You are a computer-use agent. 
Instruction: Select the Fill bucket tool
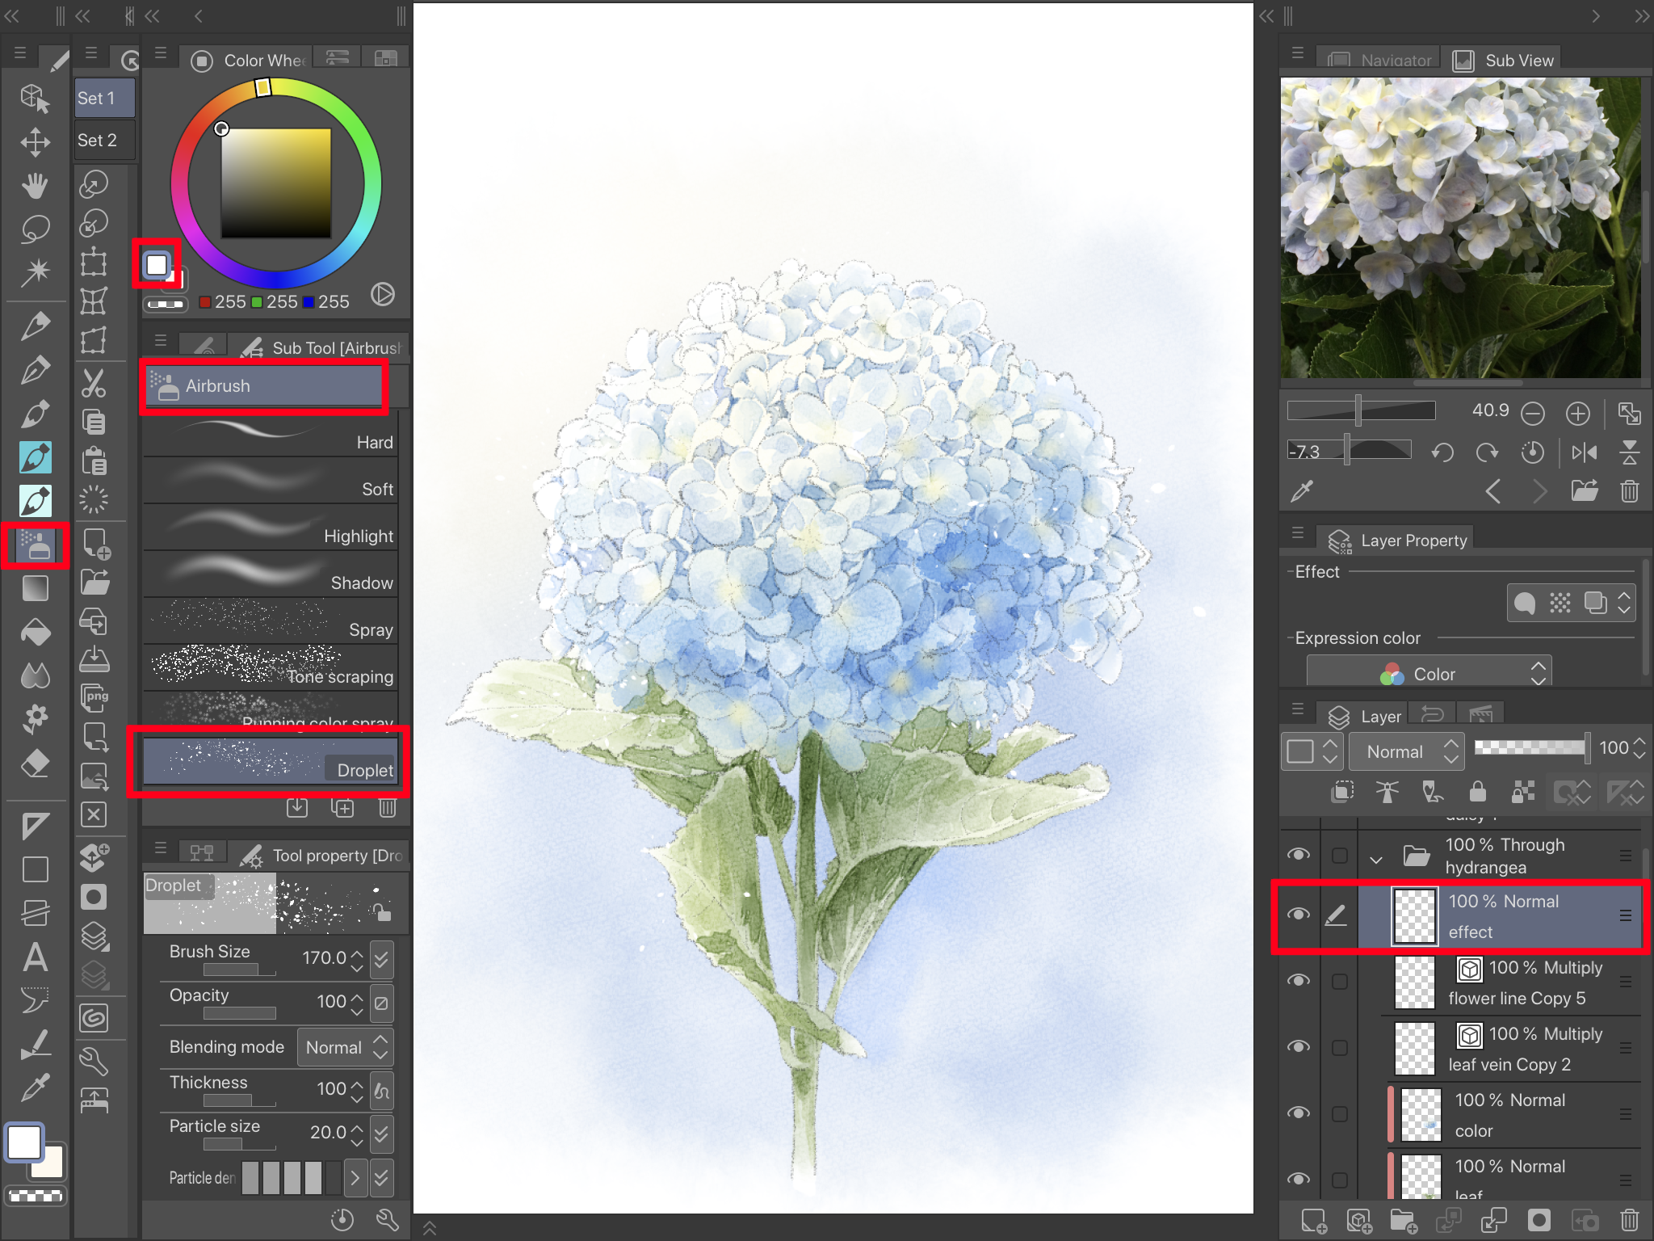pos(35,632)
